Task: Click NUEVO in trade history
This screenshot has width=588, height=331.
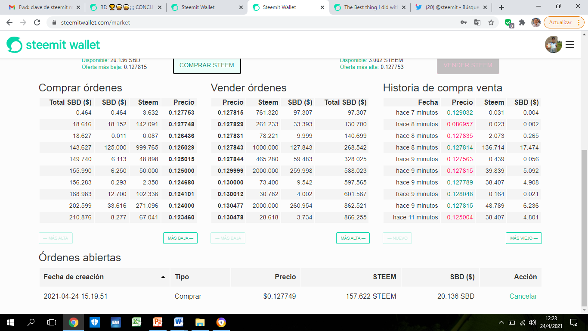Action: coord(397,238)
